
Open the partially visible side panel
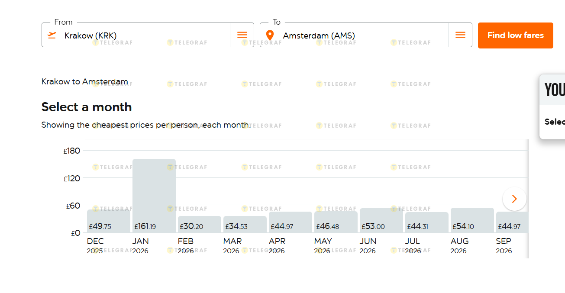point(553,106)
